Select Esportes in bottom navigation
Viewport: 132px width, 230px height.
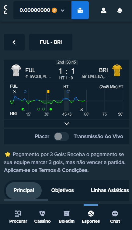[91, 217]
